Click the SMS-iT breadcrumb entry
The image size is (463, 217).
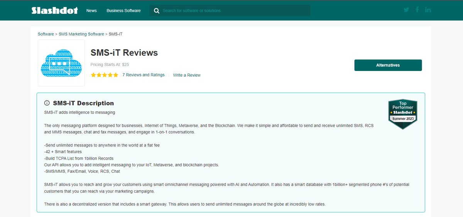click(x=116, y=34)
